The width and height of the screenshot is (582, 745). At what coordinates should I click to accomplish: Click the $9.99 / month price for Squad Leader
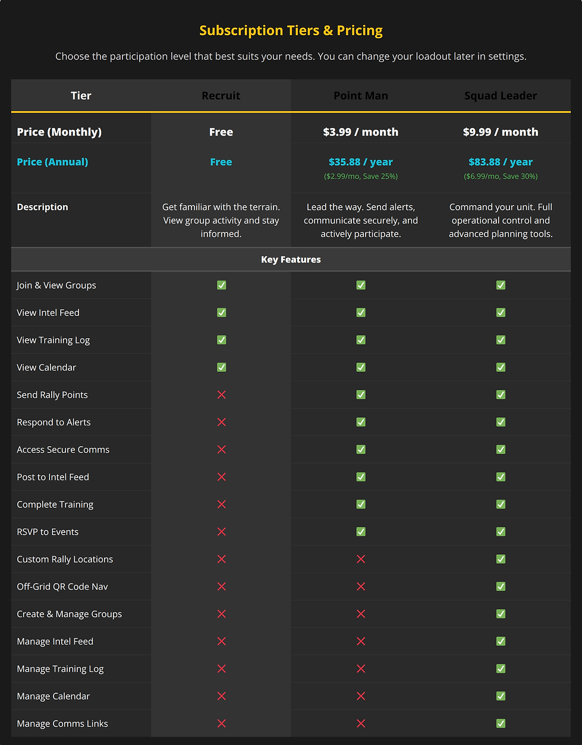[501, 132]
